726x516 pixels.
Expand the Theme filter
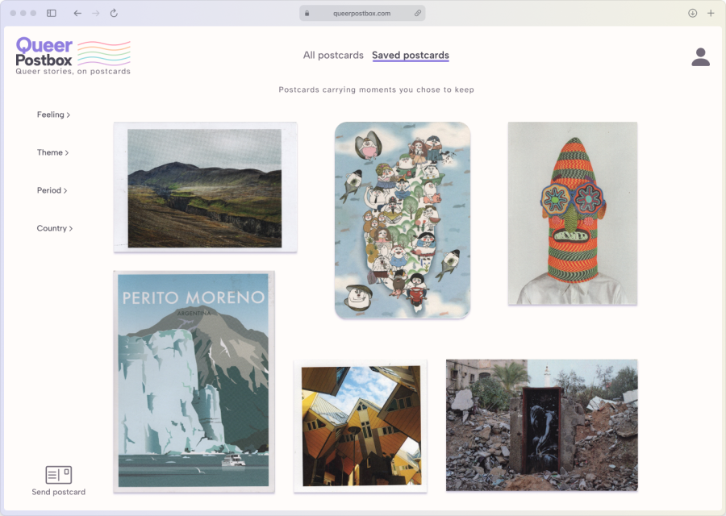tap(52, 152)
